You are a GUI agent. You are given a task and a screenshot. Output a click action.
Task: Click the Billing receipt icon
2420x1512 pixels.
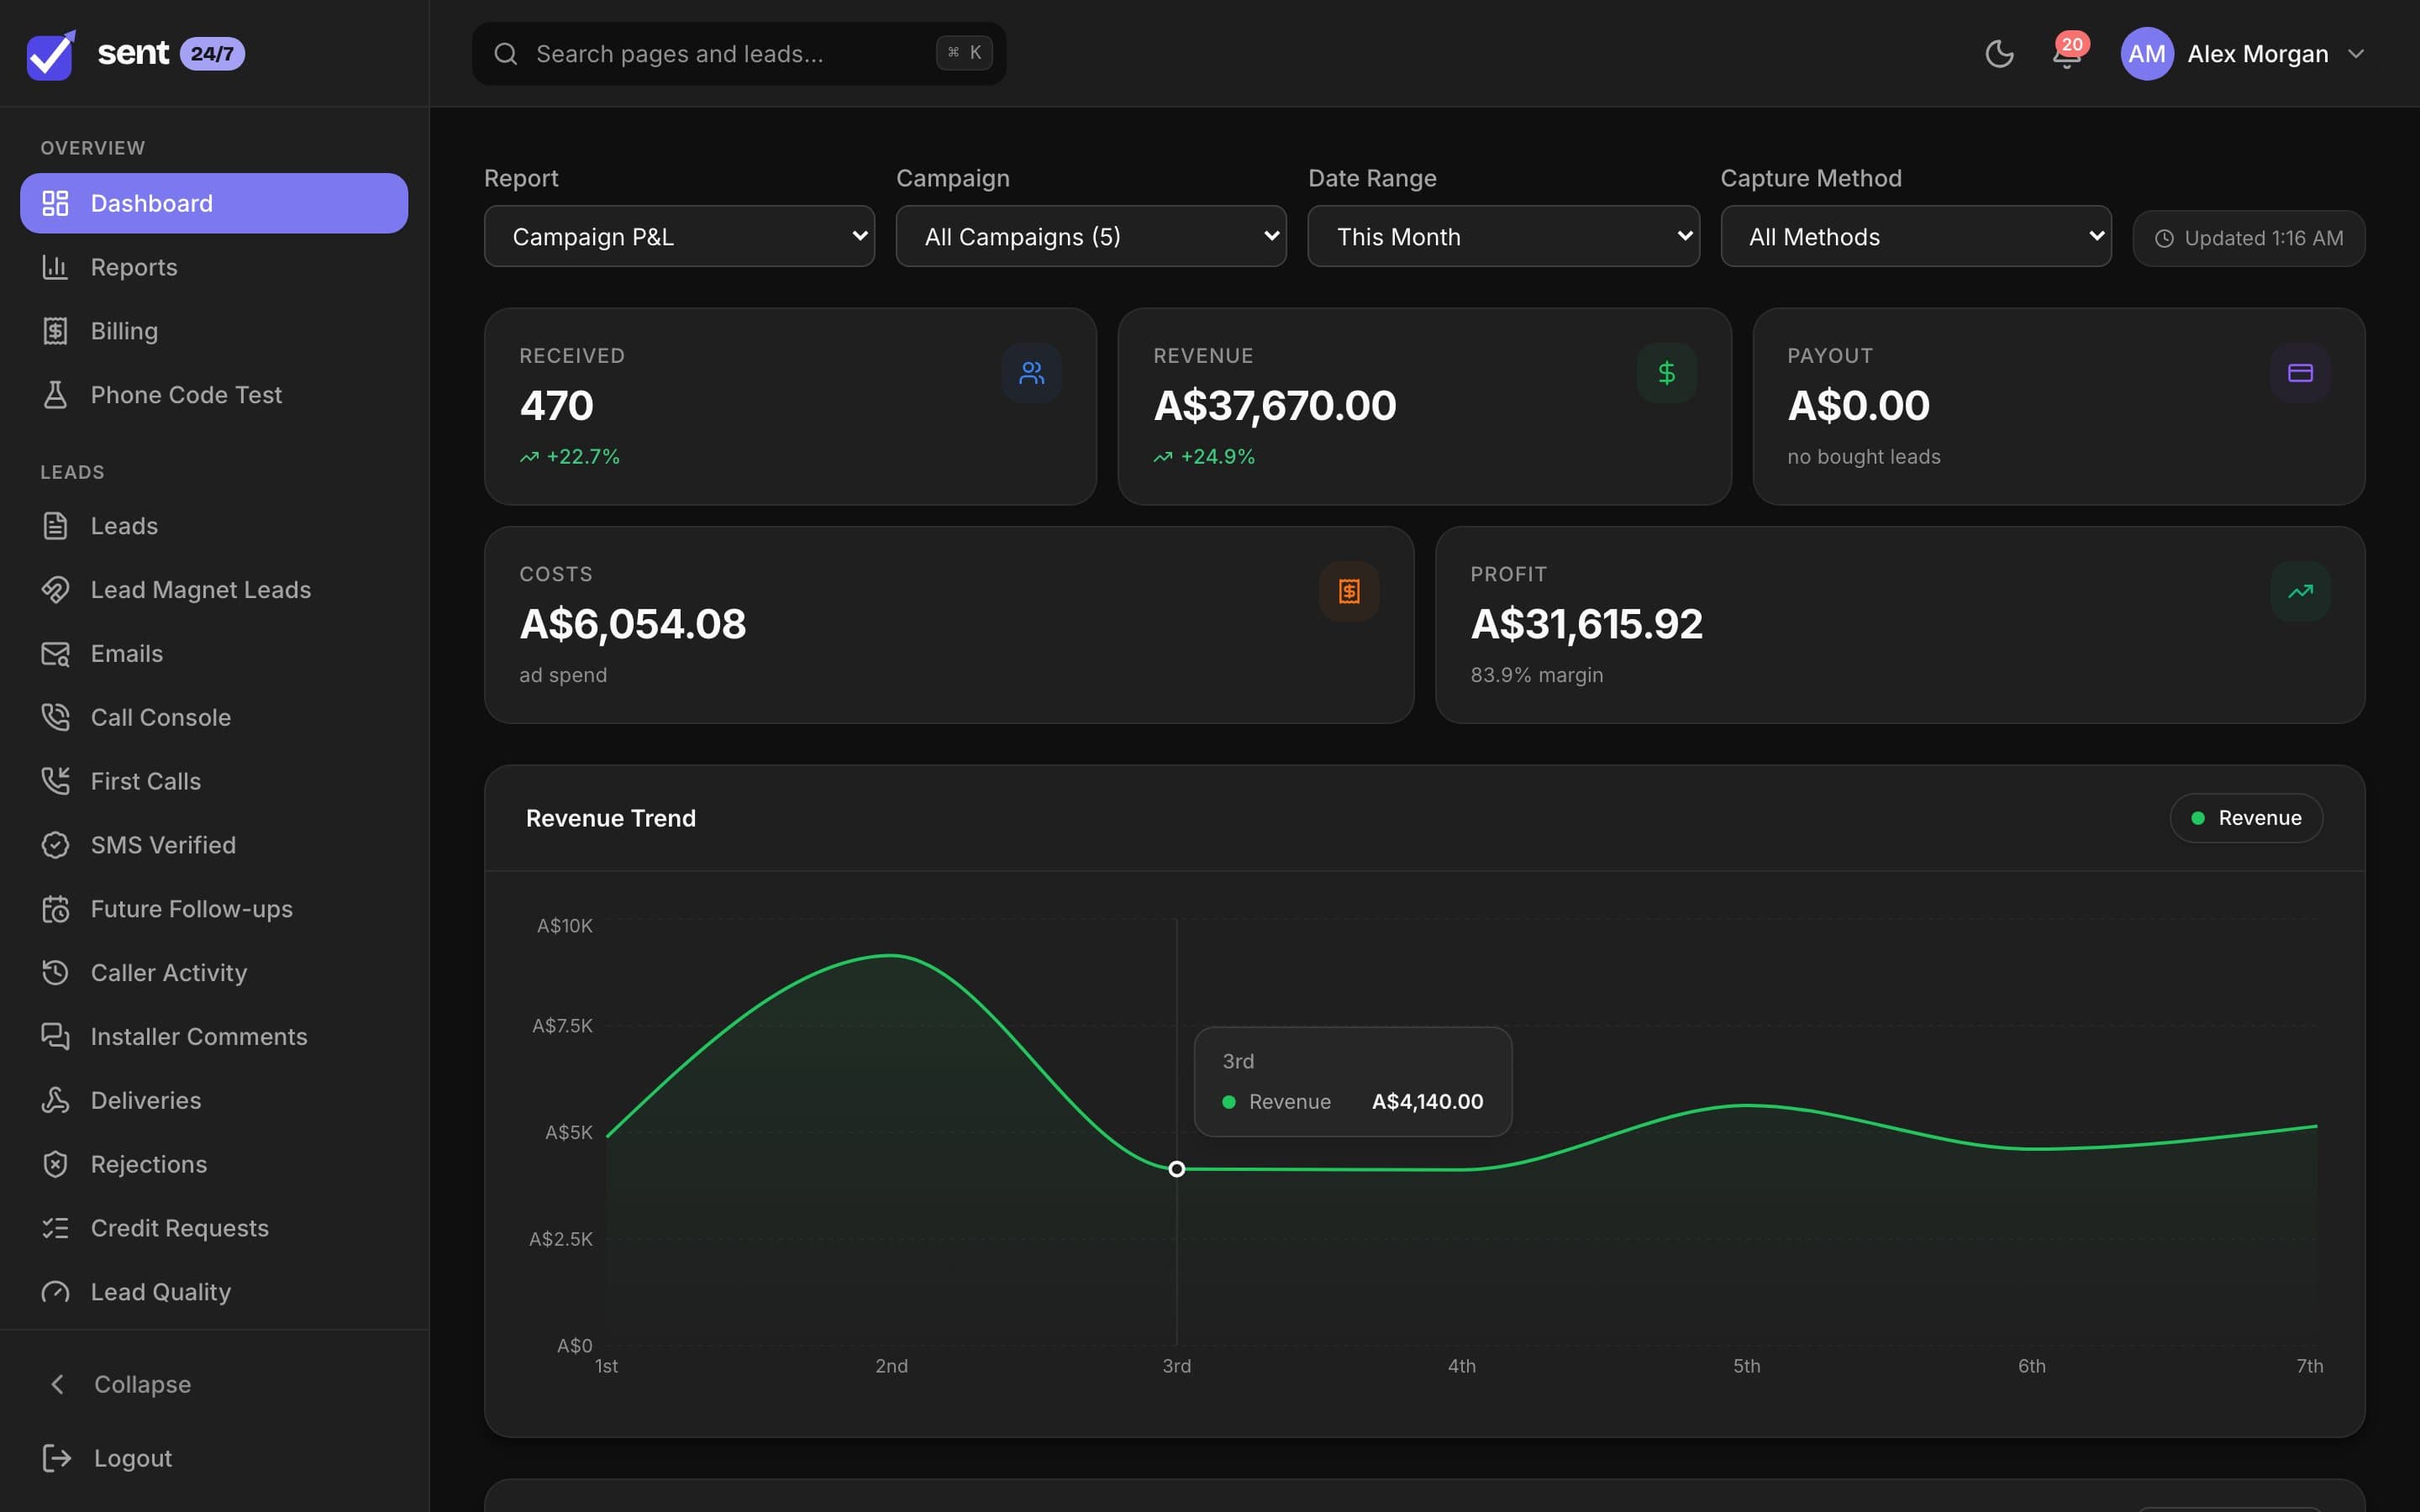56,331
